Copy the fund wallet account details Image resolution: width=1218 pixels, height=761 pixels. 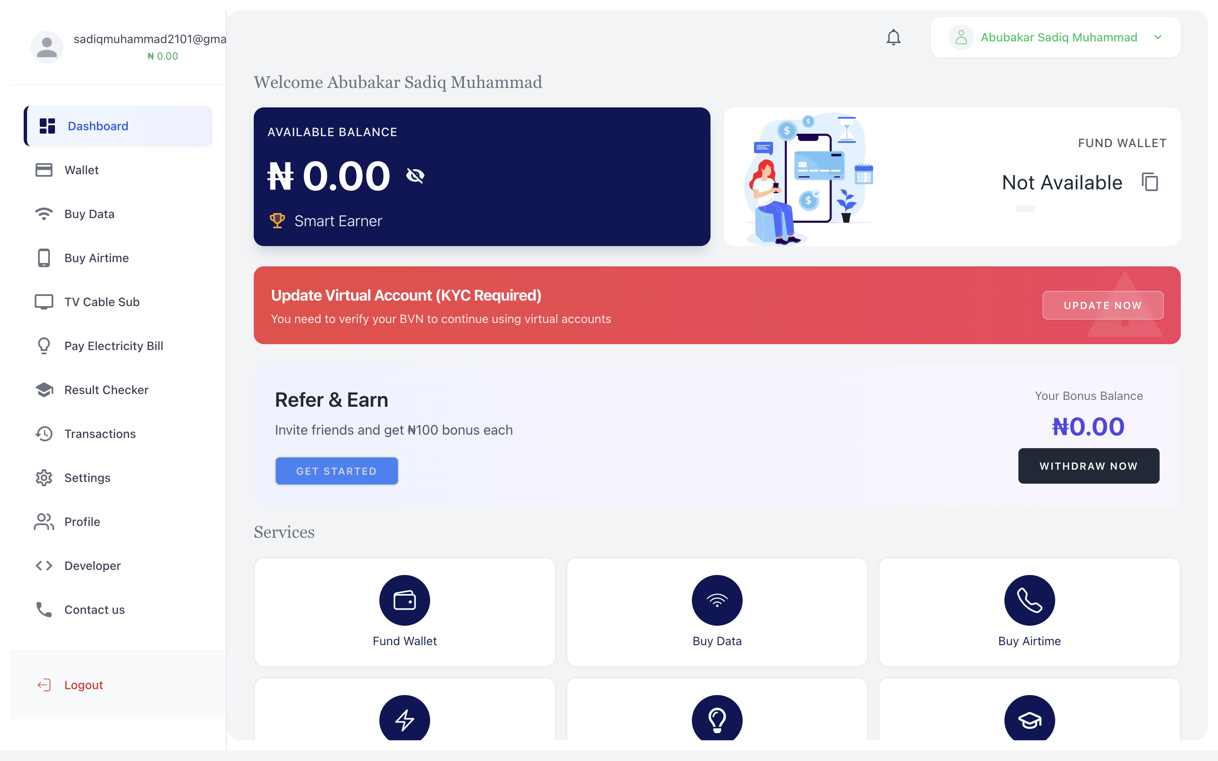tap(1150, 182)
